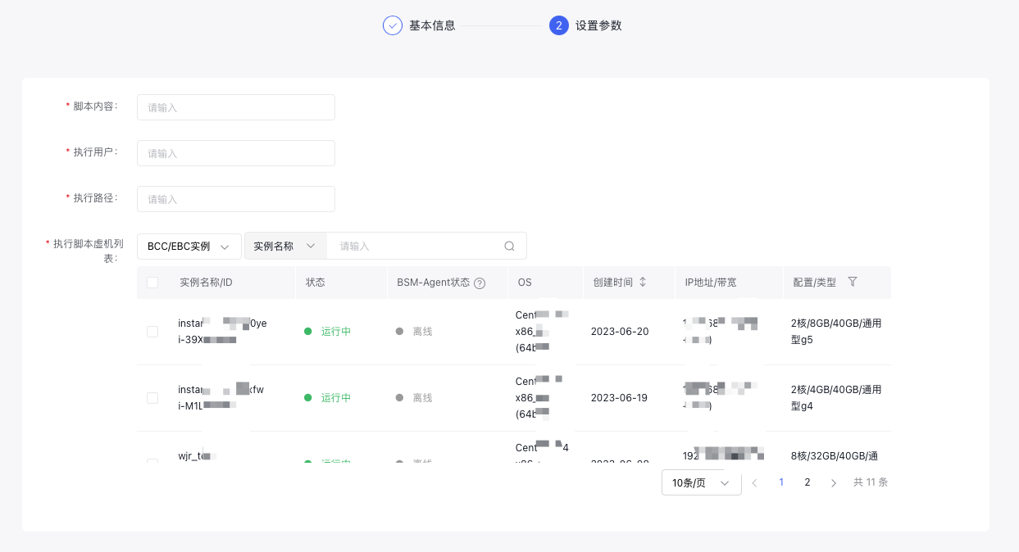Click the 实例名称/ID column header
Image resolution: width=1019 pixels, height=552 pixels.
(x=206, y=283)
